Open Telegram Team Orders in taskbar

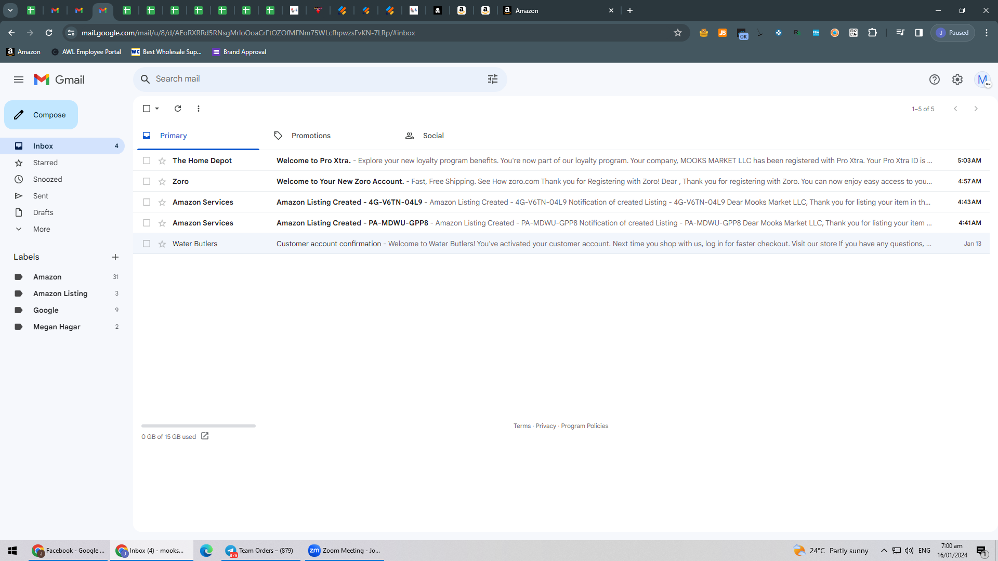(260, 551)
